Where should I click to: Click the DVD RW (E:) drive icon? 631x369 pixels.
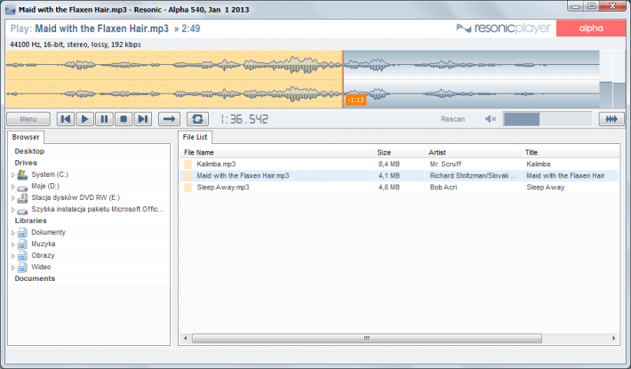(22, 198)
